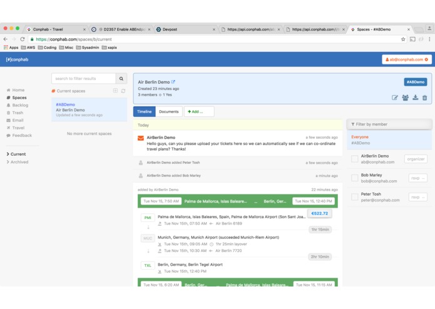
Task: Click the refresh icon next to Current spaces
Action: point(123,91)
